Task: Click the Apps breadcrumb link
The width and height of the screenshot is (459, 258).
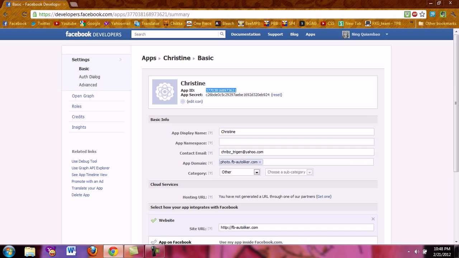Action: pos(149,58)
